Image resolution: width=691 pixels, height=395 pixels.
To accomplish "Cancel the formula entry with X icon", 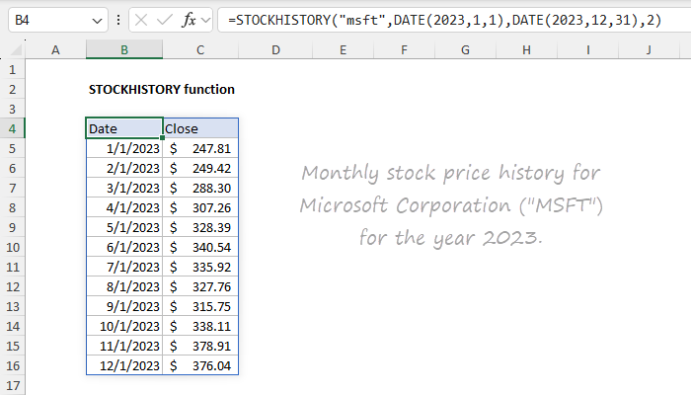I will point(141,21).
